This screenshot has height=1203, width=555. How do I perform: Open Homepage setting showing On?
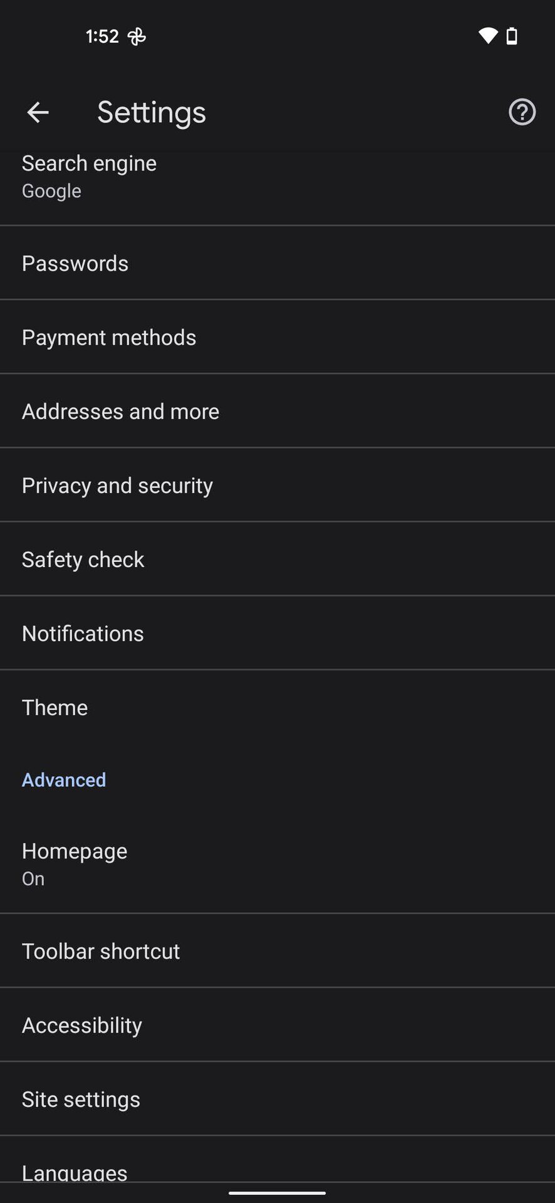277,864
